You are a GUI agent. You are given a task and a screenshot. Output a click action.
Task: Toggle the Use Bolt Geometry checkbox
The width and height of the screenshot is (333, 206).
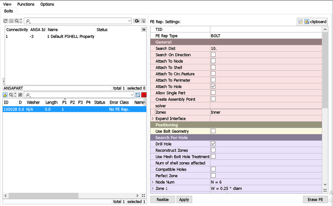(x=213, y=131)
